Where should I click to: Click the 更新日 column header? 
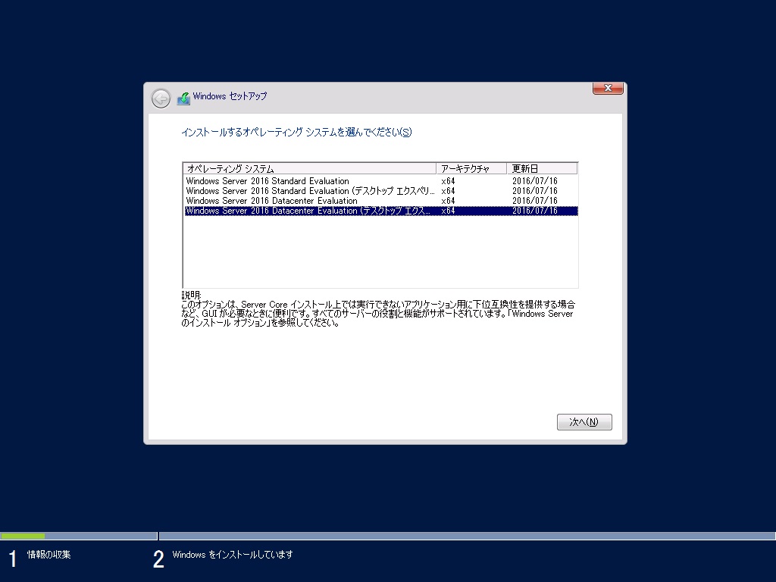(x=542, y=169)
